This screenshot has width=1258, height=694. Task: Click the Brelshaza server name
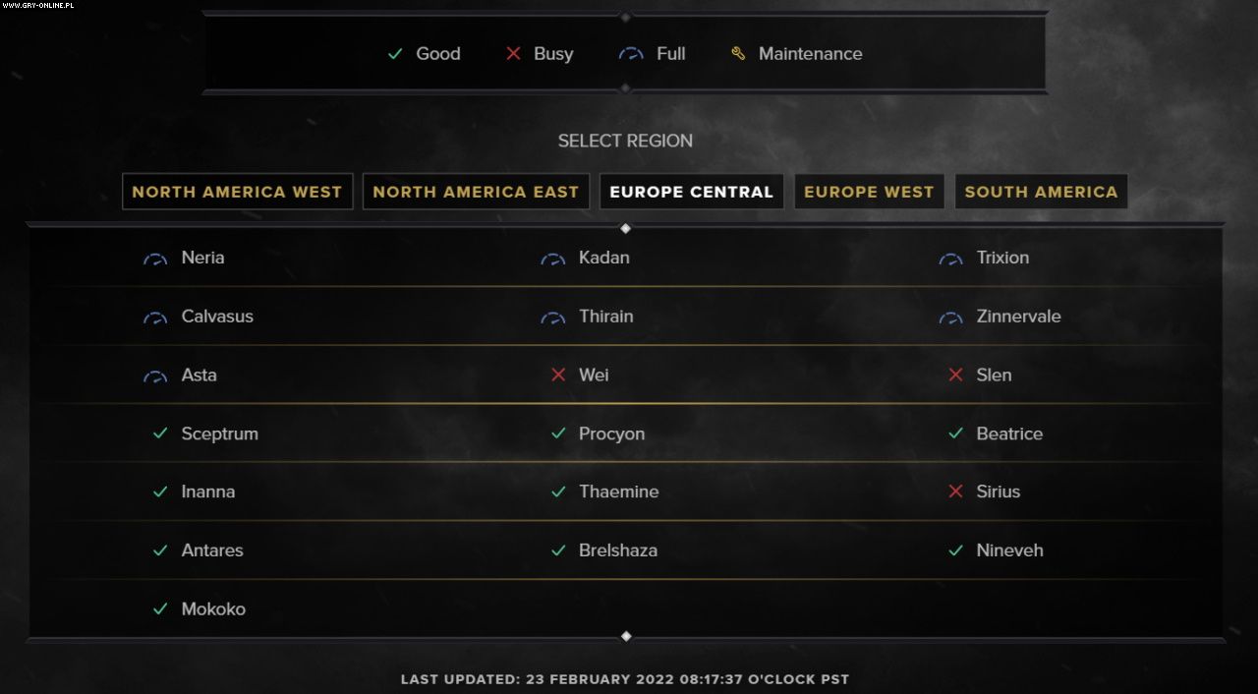(618, 550)
